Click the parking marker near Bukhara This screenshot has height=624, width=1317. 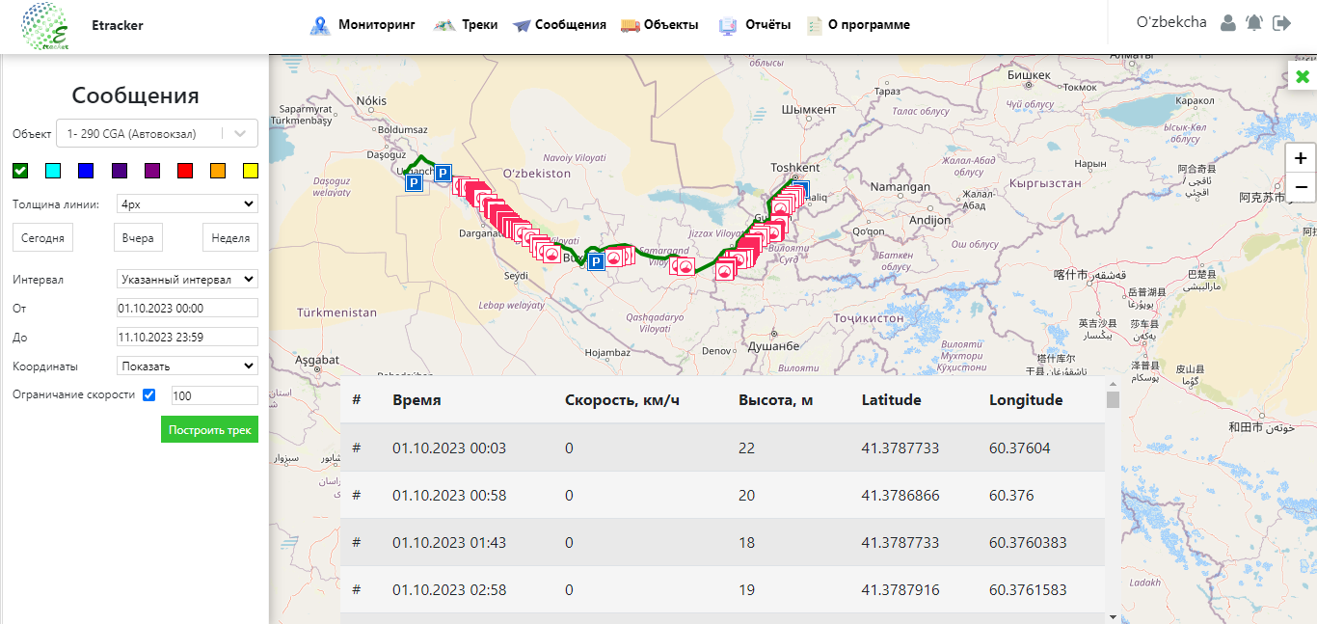click(596, 261)
